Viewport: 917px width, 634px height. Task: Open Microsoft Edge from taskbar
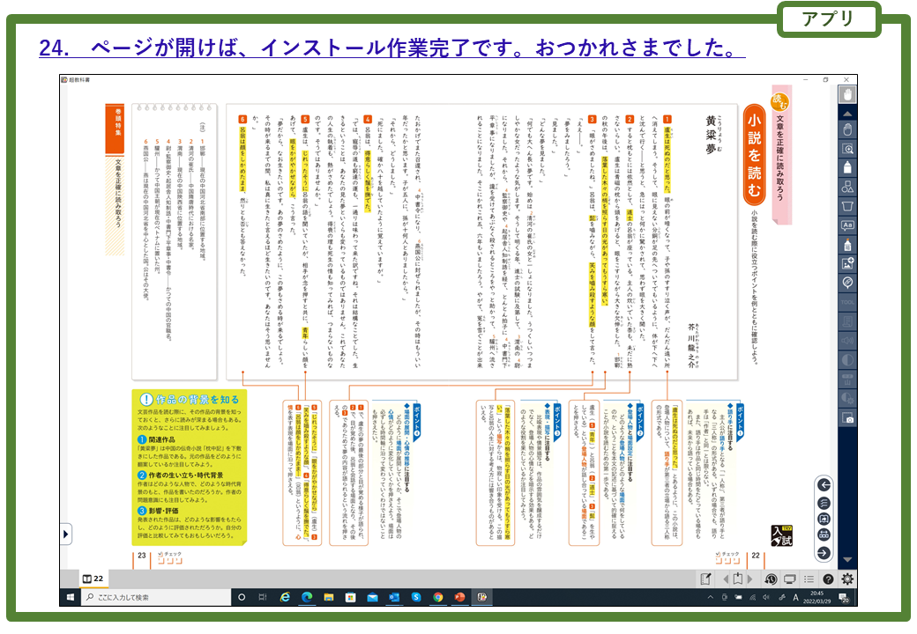coord(307,597)
